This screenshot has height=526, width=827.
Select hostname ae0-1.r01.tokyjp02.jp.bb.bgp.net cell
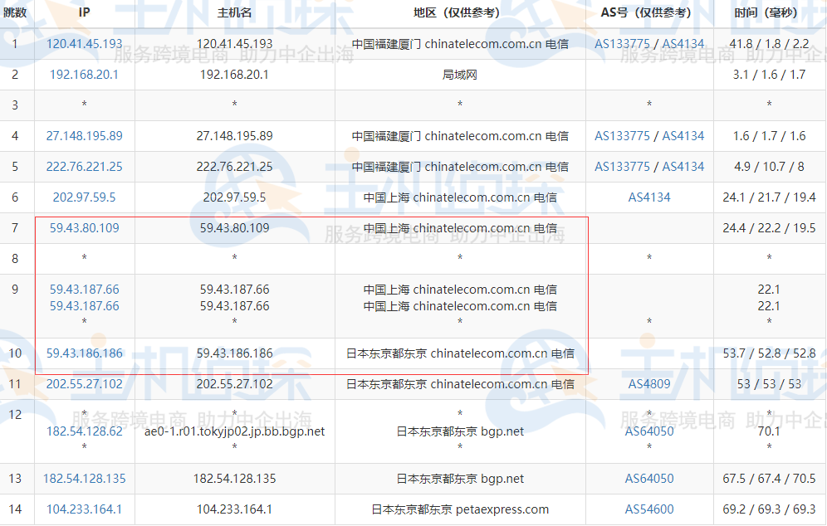point(235,431)
